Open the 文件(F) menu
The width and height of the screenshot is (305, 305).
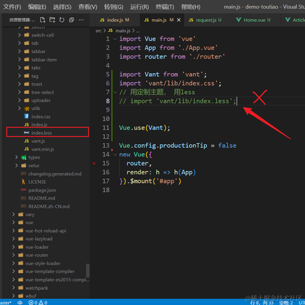click(x=13, y=7)
